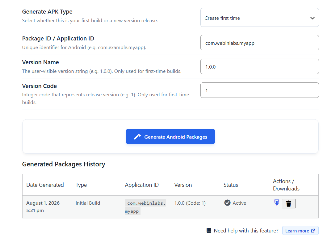
Task: Click the Active status checkmark icon
Action: pos(227,203)
